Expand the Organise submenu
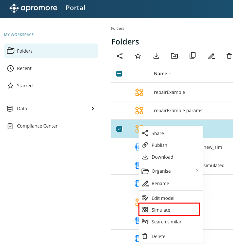The width and height of the screenshot is (233, 244). coord(170,171)
